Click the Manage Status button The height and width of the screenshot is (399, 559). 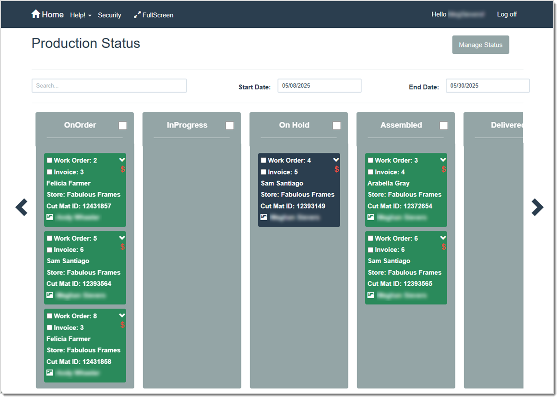[480, 45]
